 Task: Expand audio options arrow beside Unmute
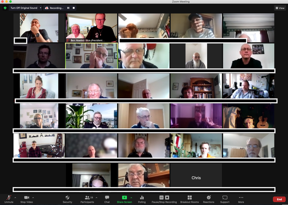(x=15, y=198)
